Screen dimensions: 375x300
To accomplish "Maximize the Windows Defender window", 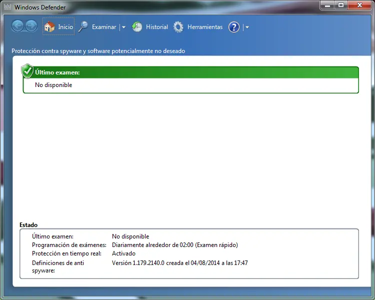I will pyautogui.click(x=341, y=5).
